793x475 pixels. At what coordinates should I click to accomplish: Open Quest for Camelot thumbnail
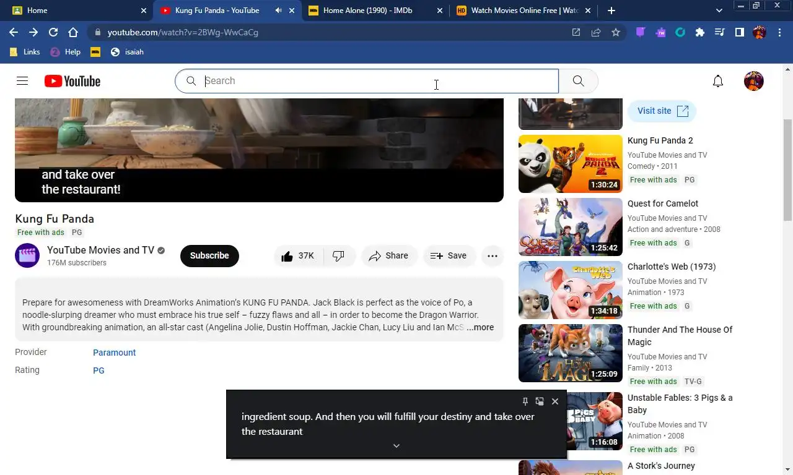pos(570,227)
